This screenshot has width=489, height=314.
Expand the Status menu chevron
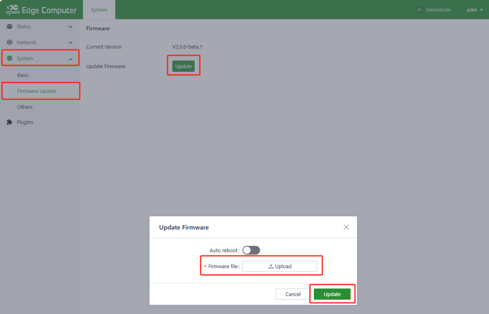tap(70, 27)
